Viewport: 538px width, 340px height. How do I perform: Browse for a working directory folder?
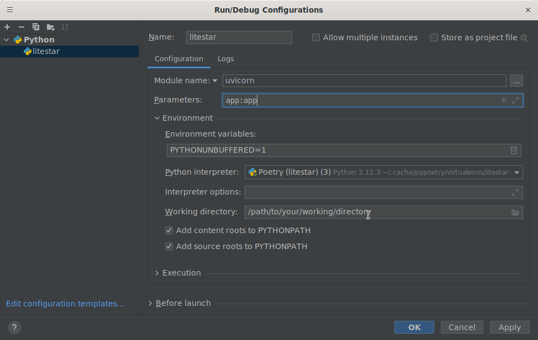point(515,212)
